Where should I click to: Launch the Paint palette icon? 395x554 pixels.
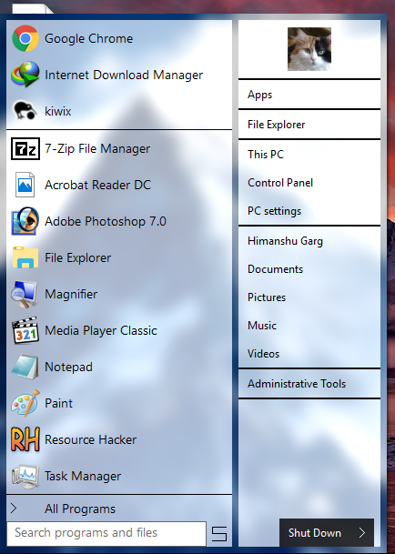pos(25,403)
